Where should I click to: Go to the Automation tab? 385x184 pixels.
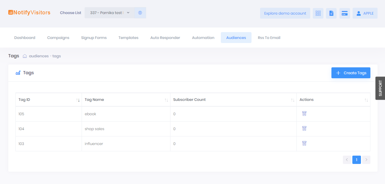(x=203, y=38)
